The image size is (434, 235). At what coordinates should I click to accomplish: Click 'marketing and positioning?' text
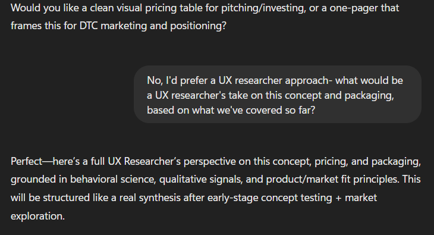click(x=163, y=26)
